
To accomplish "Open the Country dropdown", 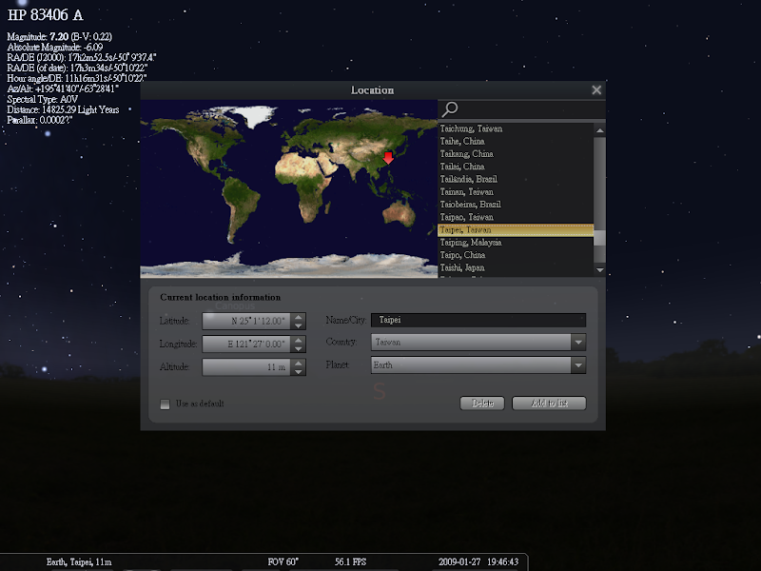I will [577, 343].
